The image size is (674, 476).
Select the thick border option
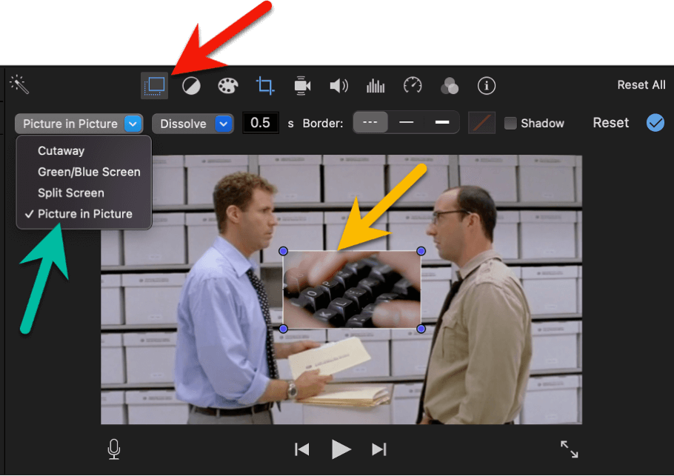(441, 122)
